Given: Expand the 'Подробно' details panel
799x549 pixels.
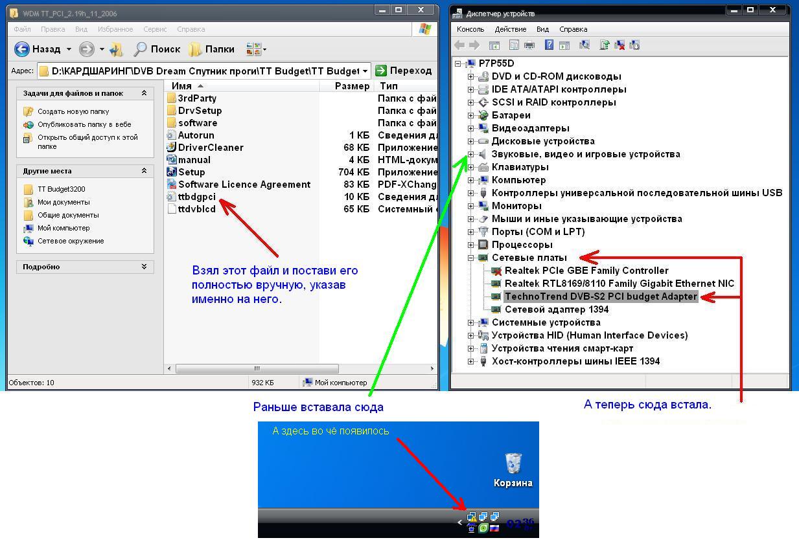Looking at the screenshot, I should click(144, 267).
